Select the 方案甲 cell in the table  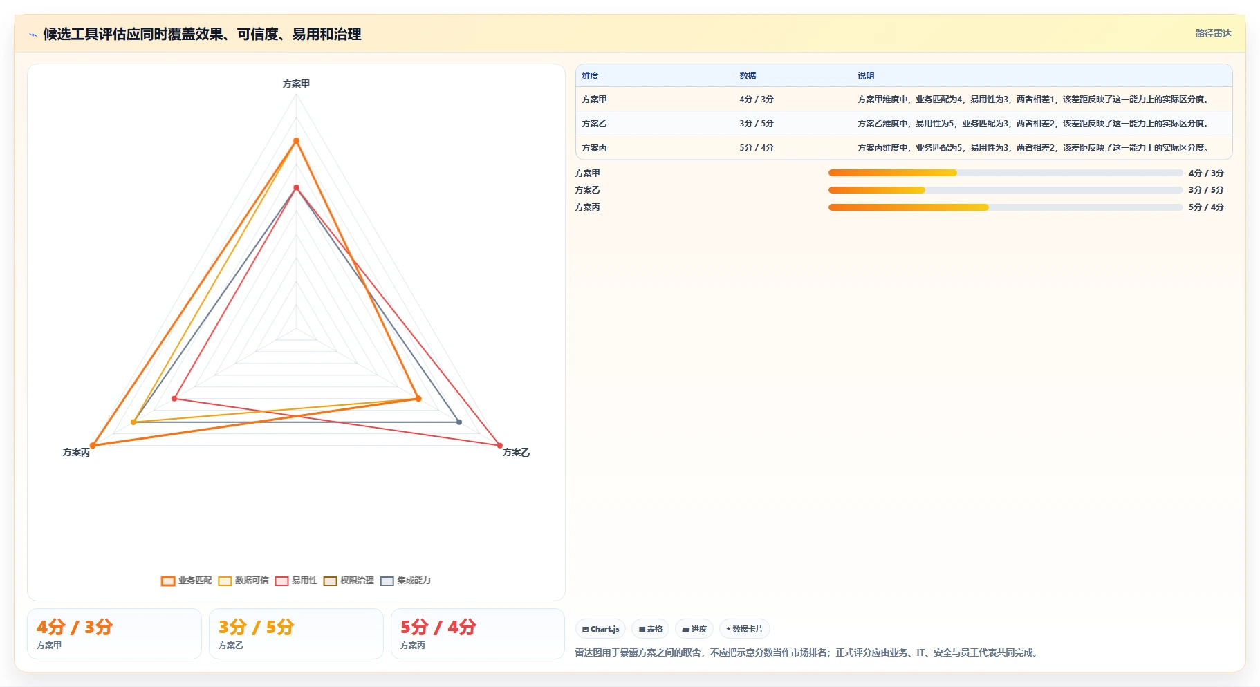pos(594,100)
